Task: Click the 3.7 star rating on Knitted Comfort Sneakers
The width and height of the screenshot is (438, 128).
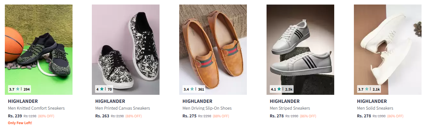Action: click(x=19, y=89)
